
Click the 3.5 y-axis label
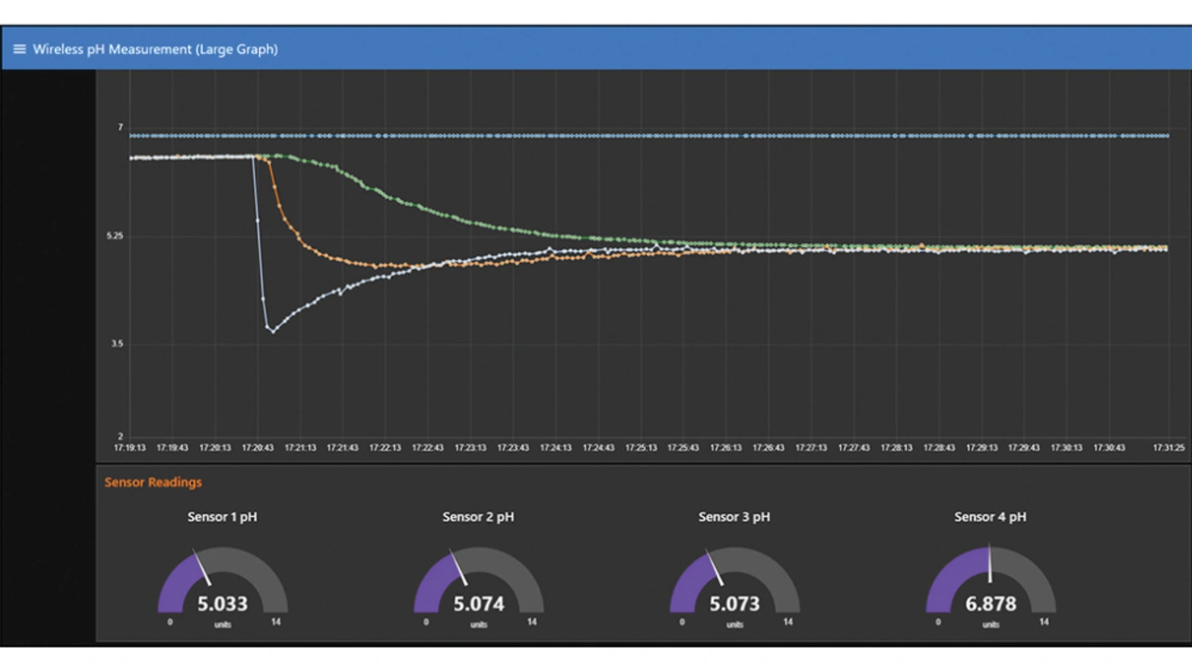pos(116,344)
